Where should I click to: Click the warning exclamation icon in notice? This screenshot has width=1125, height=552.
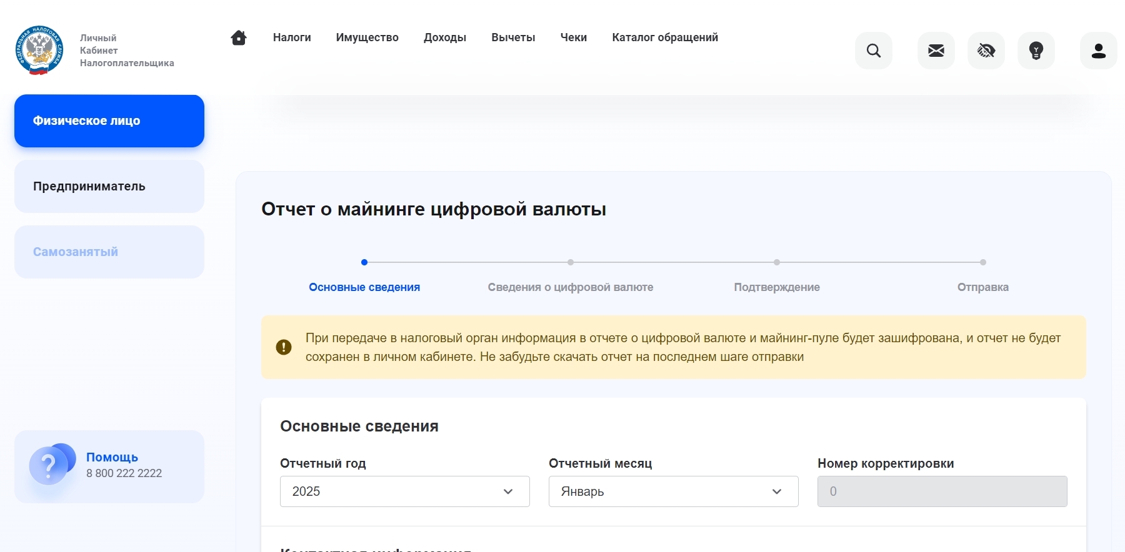click(284, 347)
